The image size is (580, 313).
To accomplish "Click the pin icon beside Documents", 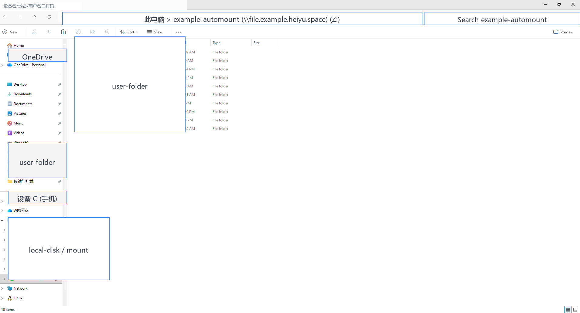I will [60, 104].
